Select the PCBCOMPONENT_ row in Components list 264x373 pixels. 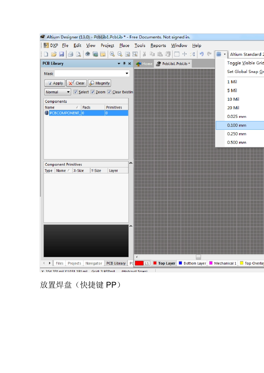tap(86, 113)
